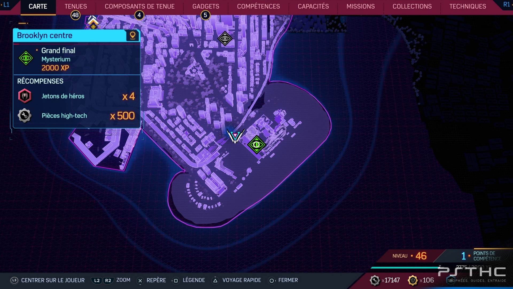The height and width of the screenshot is (289, 513).
Task: Click the Grand final mission name
Action: click(58, 51)
